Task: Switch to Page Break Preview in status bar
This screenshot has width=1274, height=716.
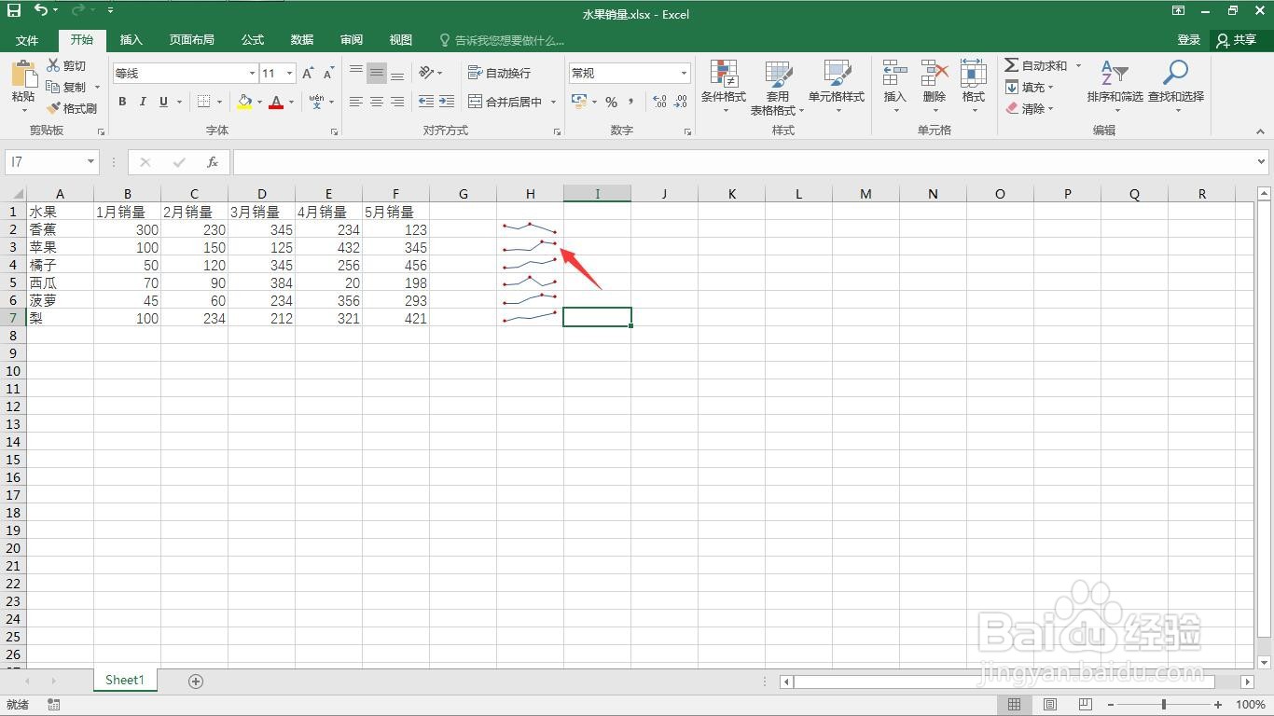Action: 1086,705
